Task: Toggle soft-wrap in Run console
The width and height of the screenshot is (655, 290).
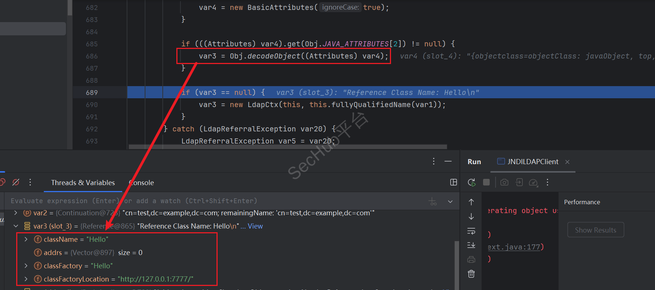Action: 471,231
